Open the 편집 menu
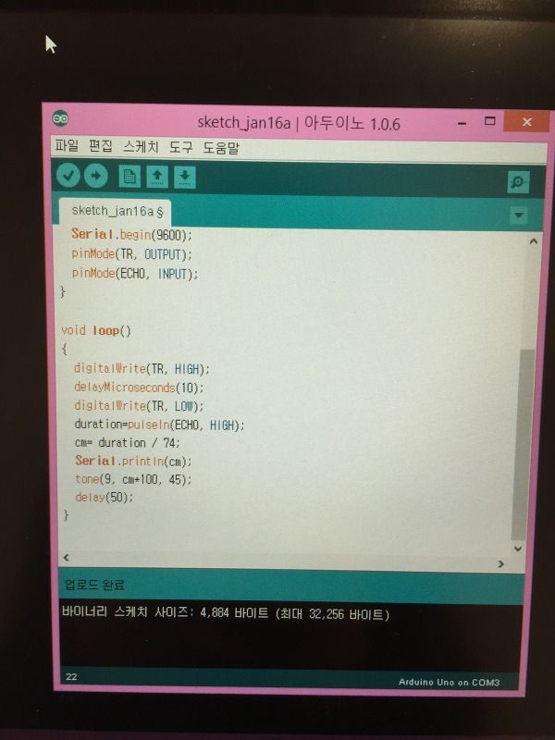The image size is (555, 740). pyautogui.click(x=101, y=146)
